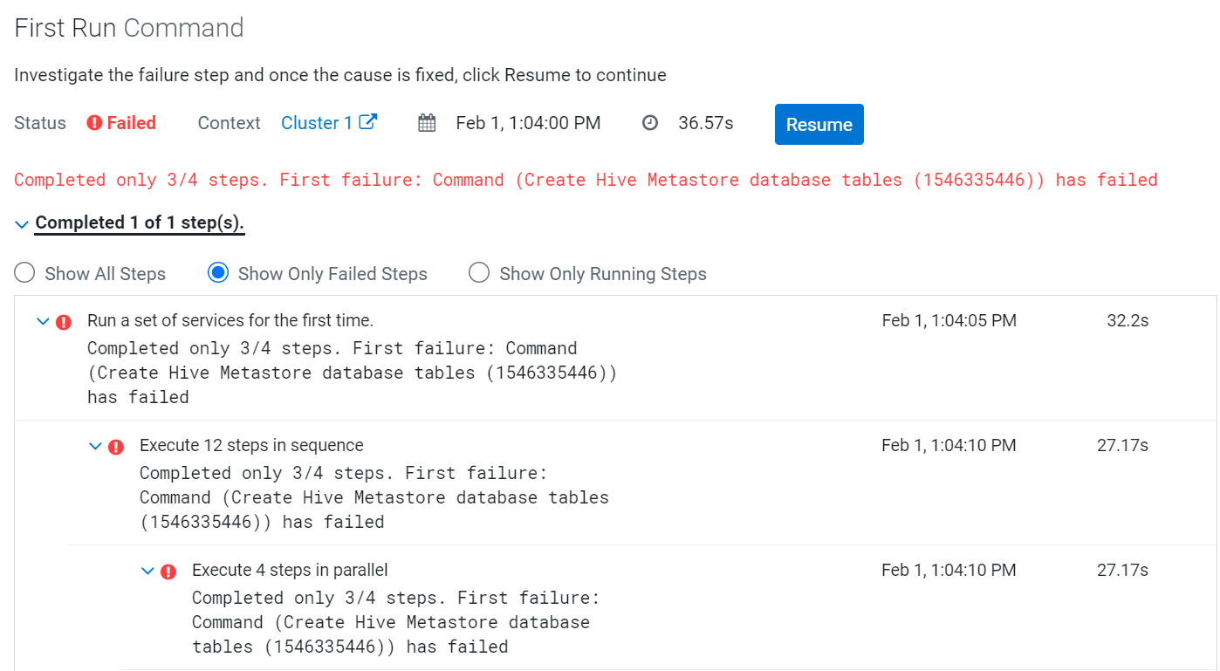This screenshot has width=1220, height=671.
Task: Collapse 'Run a set of services' step chevron
Action: click(x=42, y=321)
